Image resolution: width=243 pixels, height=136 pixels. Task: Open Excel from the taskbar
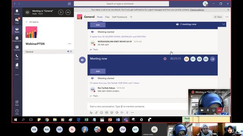(86, 120)
